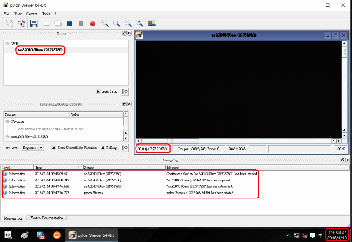This screenshot has height=242, width=352.
Task: Uncheck the Polling checkbox
Action: [103, 148]
